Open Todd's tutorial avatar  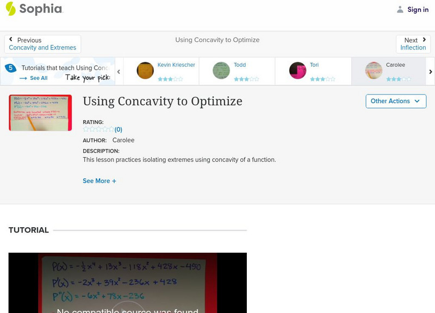[x=222, y=71]
